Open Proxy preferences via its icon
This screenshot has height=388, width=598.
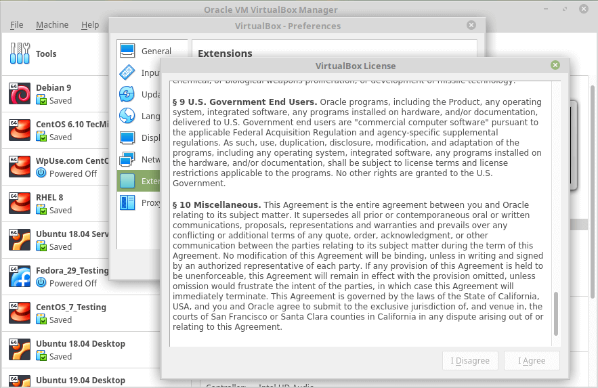127,202
